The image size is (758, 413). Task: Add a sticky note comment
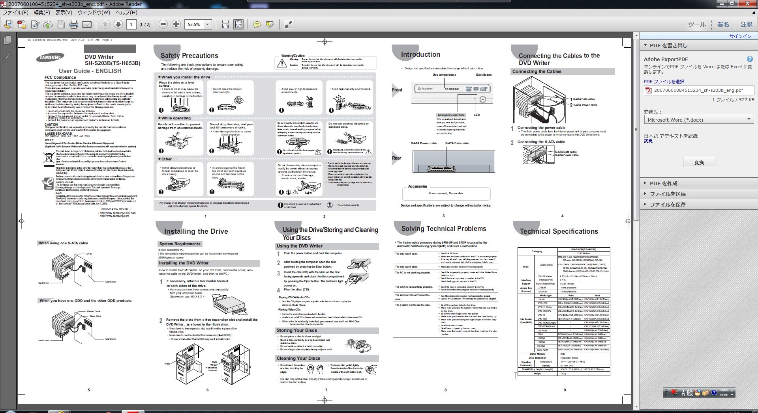pyautogui.click(x=257, y=24)
